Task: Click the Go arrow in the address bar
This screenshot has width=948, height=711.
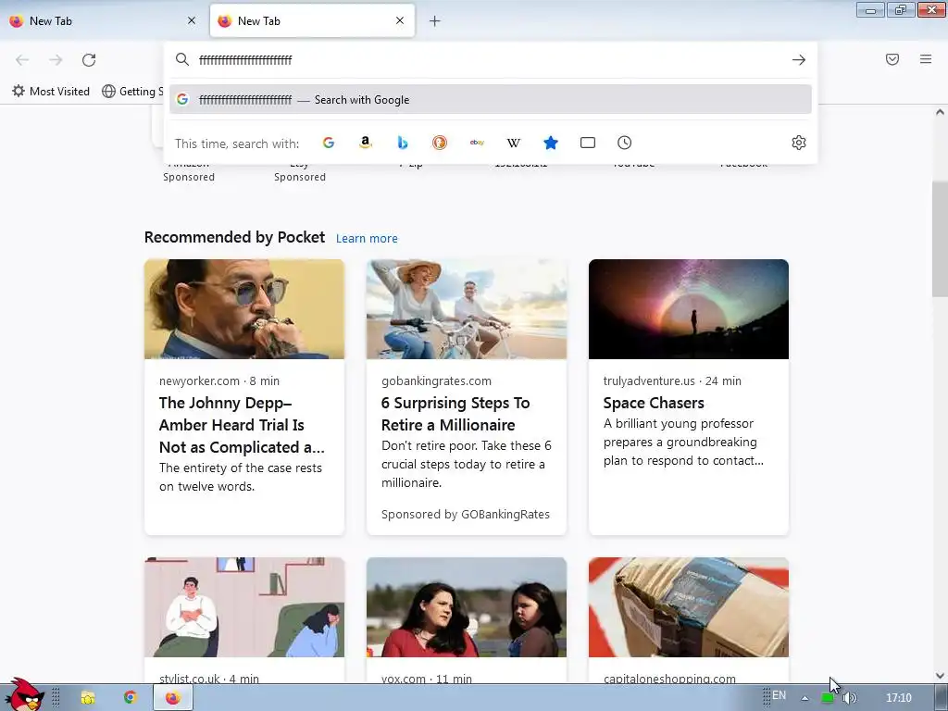Action: 799,60
